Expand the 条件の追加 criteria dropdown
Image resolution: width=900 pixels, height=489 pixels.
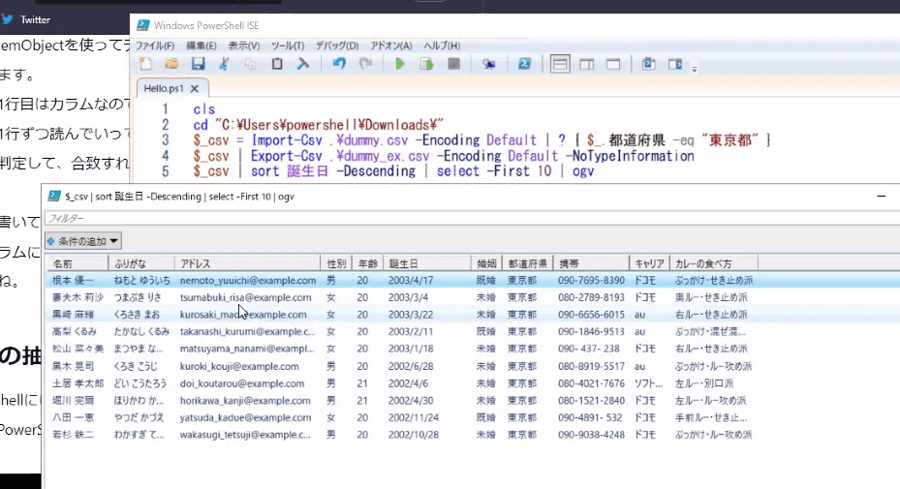pos(83,241)
